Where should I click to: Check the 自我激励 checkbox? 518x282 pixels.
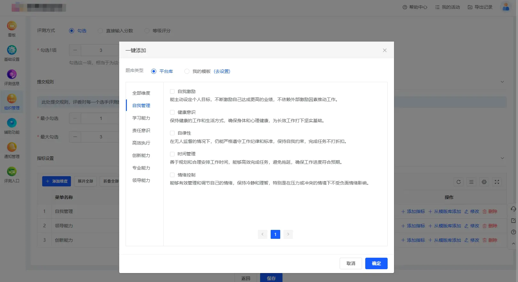[x=172, y=91]
